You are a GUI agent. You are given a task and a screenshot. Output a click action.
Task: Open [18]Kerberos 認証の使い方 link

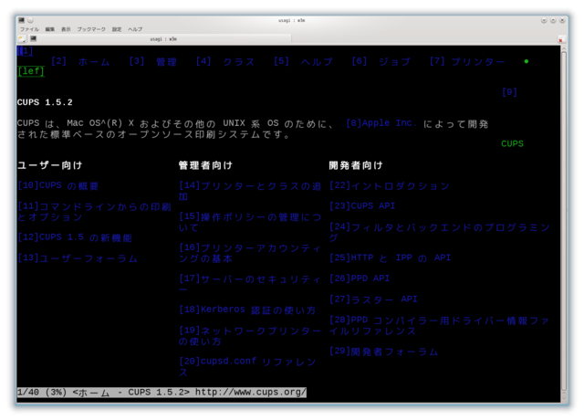247,310
